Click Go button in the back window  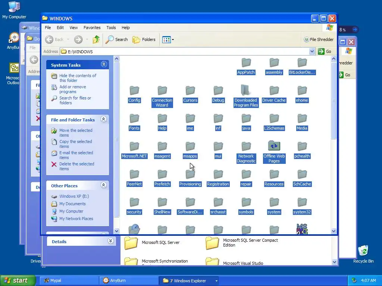(345, 75)
